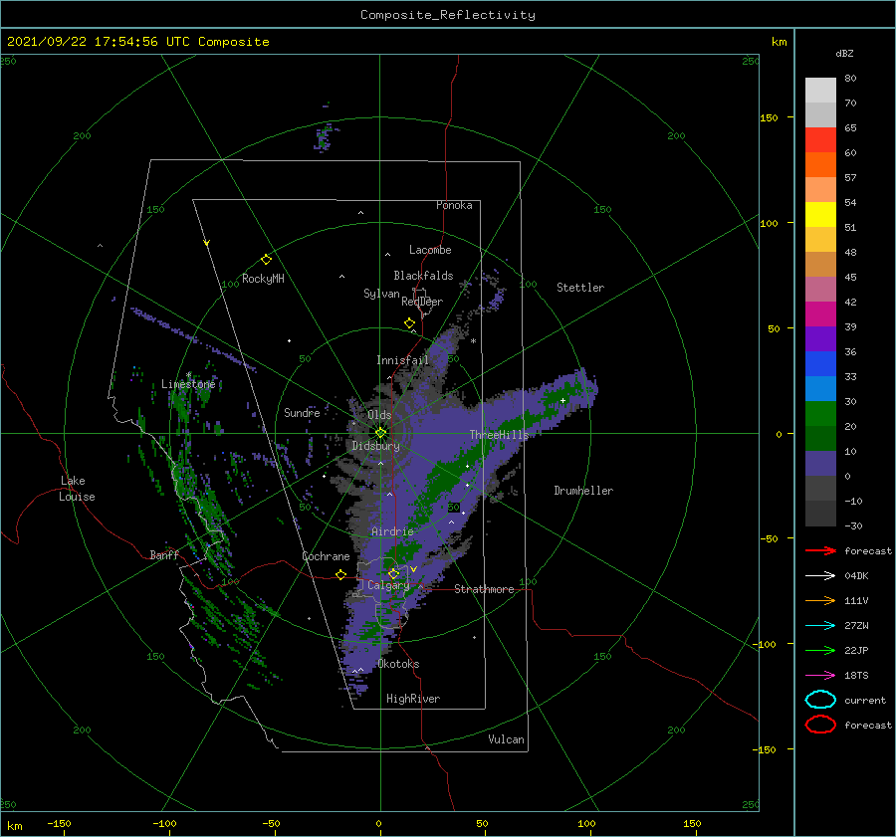This screenshot has width=896, height=837.
Task: Click the Didsbury town label
Action: (375, 446)
